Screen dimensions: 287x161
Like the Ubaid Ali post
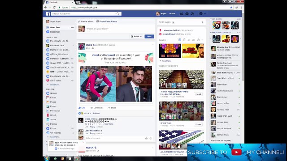[x=82, y=108]
